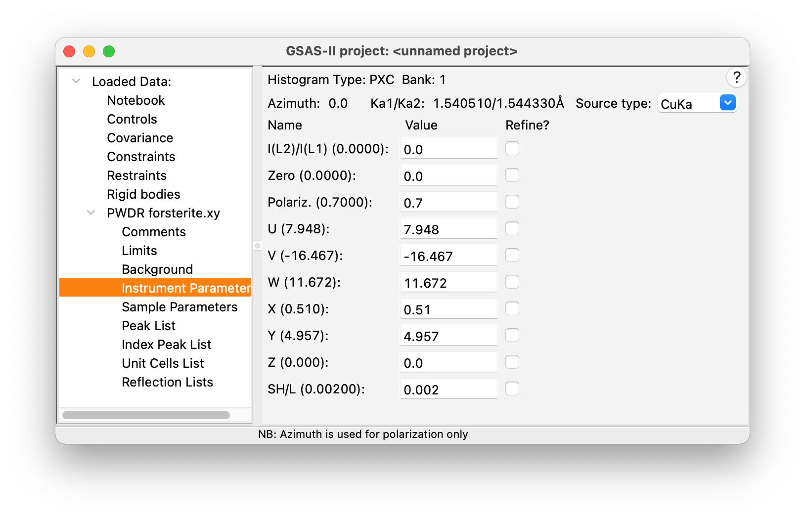
Task: Open the Controls tree item
Action: click(x=132, y=119)
